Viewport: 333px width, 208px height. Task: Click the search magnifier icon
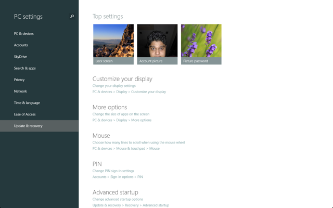(x=72, y=17)
